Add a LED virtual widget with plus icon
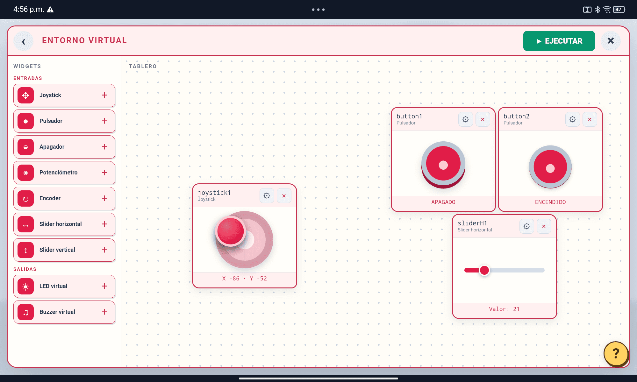This screenshot has width=637, height=382. (104, 286)
